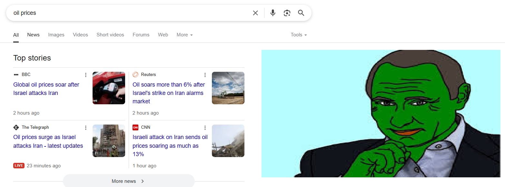
Task: Click the CNN source logo icon
Action: click(x=135, y=127)
